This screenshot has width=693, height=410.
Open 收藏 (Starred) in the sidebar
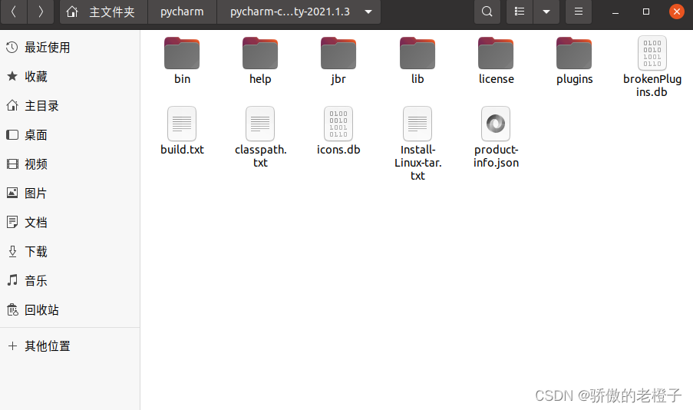coord(70,77)
